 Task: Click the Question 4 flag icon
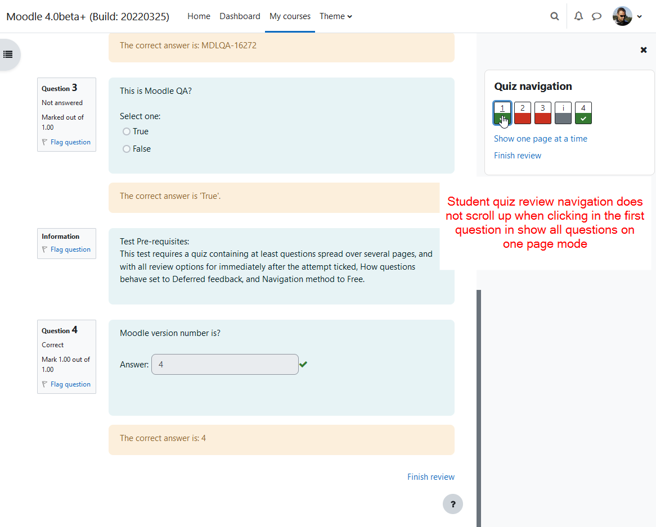[45, 384]
